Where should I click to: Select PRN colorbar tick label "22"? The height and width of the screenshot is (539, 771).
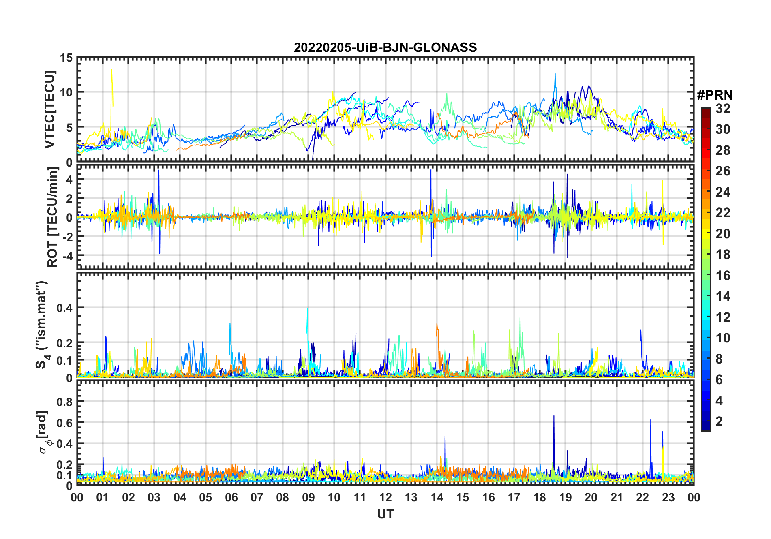[723, 213]
